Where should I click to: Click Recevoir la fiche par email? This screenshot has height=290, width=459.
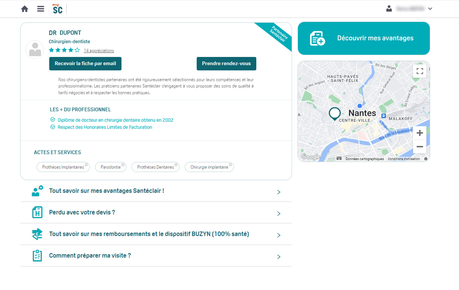click(85, 64)
